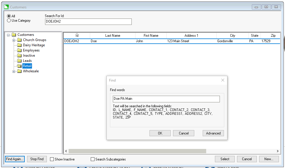Click the Wholesale folder icon
285x168 pixels.
(19, 71)
